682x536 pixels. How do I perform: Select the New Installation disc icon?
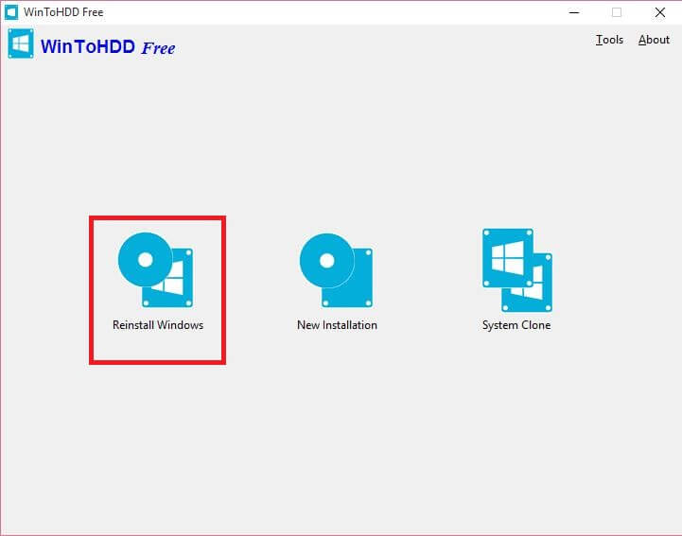(336, 270)
